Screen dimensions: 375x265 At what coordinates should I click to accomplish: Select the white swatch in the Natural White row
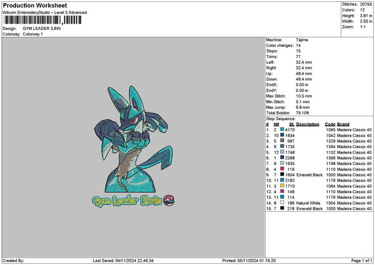(282, 202)
